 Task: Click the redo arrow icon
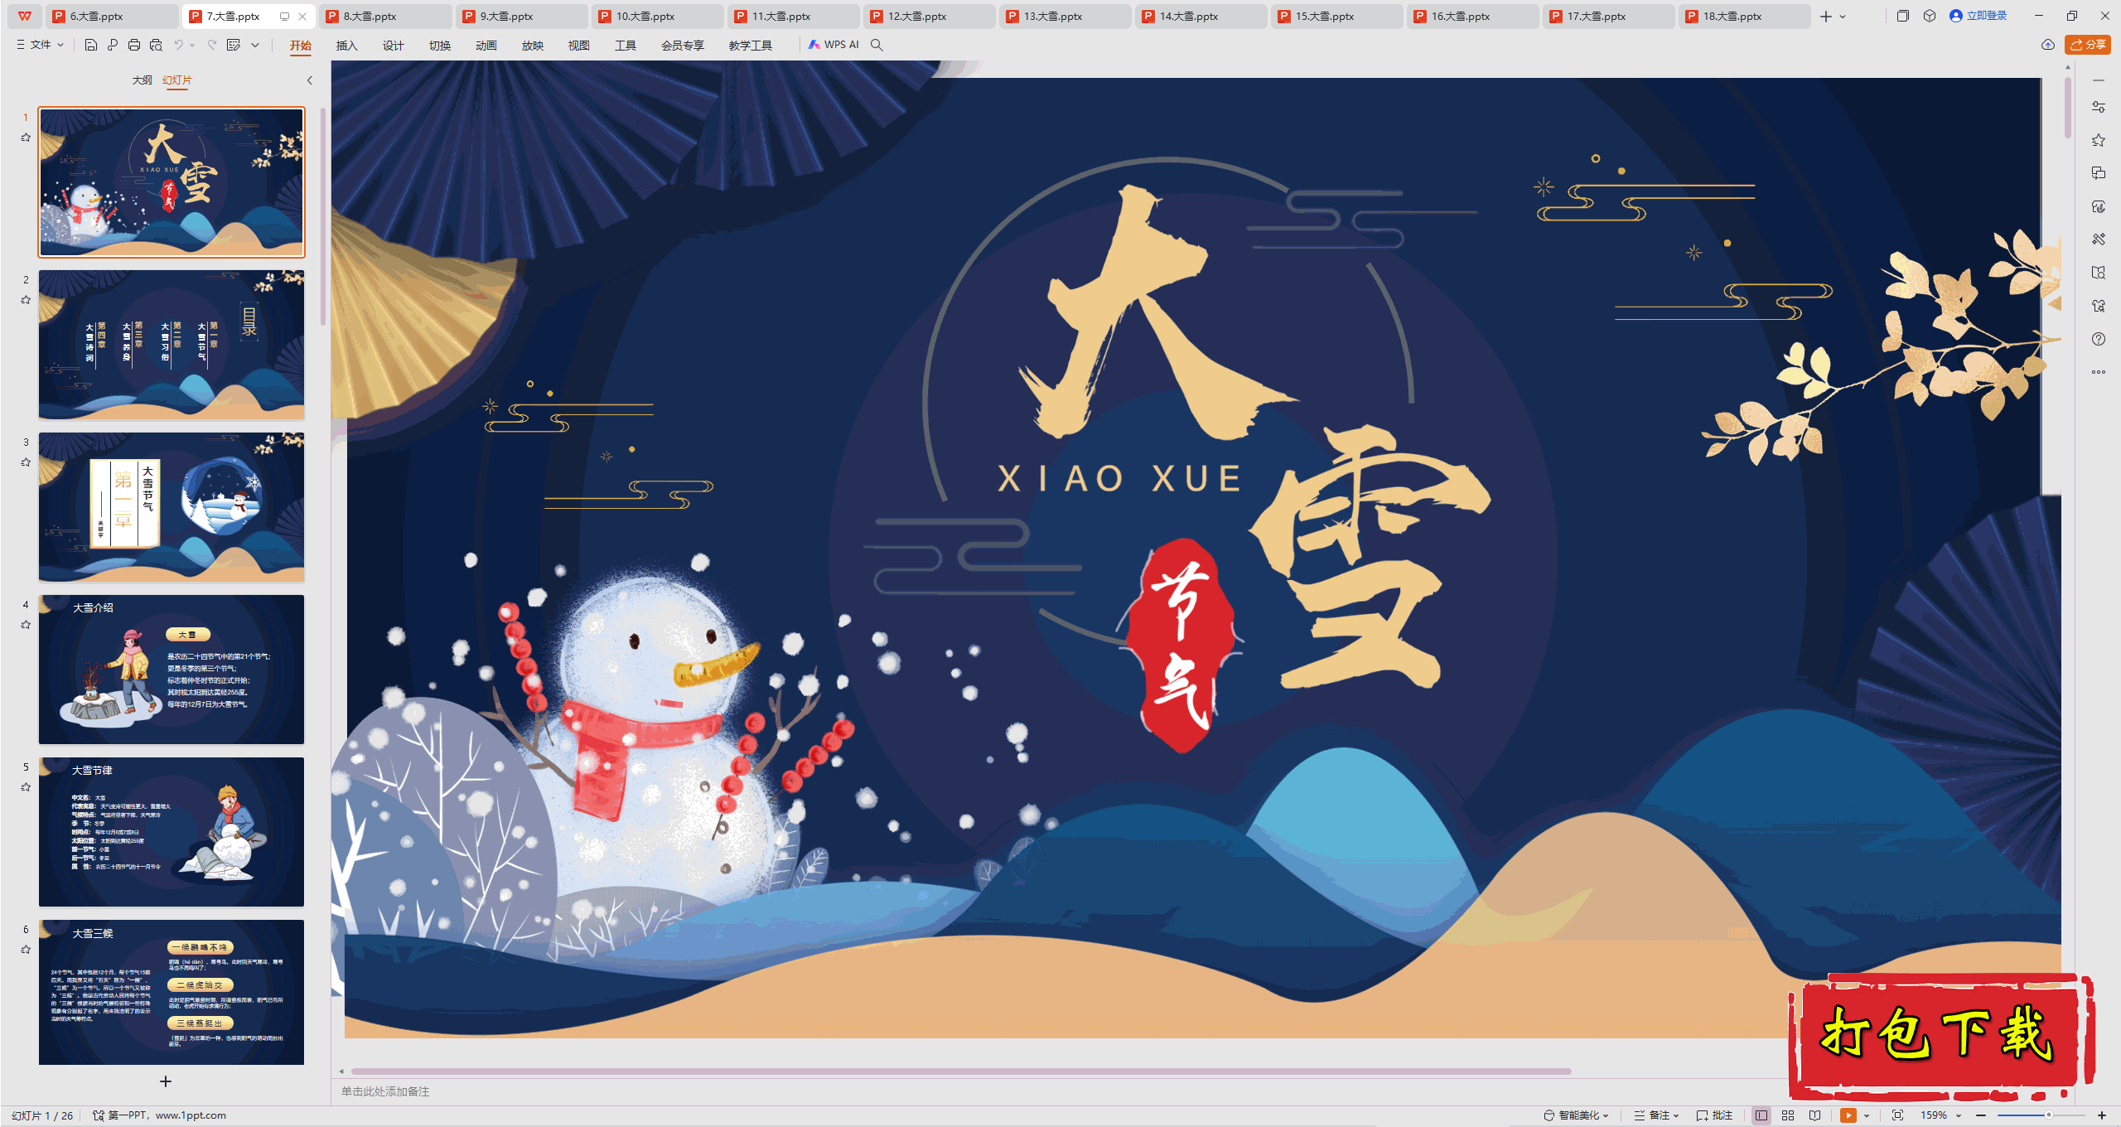[212, 45]
